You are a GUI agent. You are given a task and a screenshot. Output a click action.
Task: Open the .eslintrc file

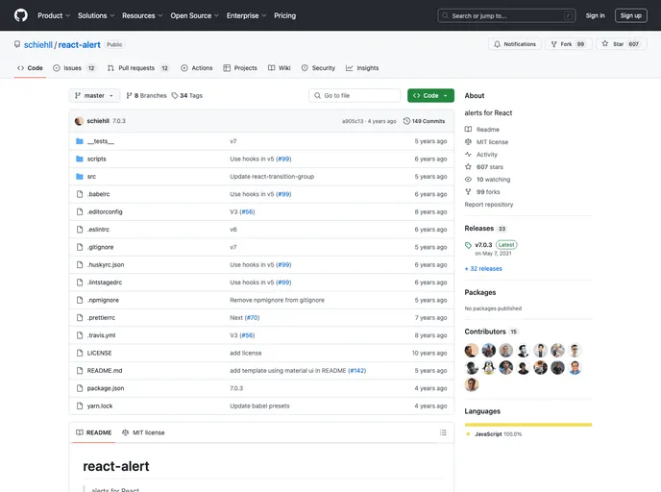tap(98, 230)
